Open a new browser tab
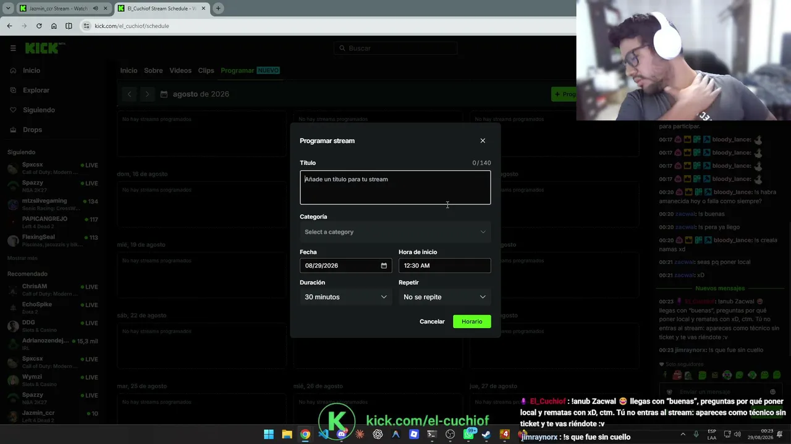 click(x=218, y=9)
